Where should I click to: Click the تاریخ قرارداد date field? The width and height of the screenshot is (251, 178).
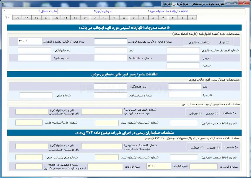coord(159,166)
